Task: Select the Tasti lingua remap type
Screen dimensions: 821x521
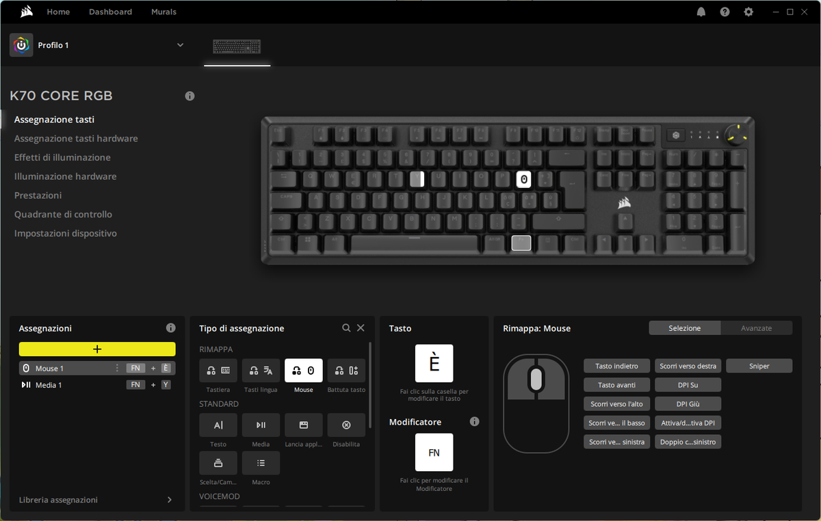Action: click(261, 371)
